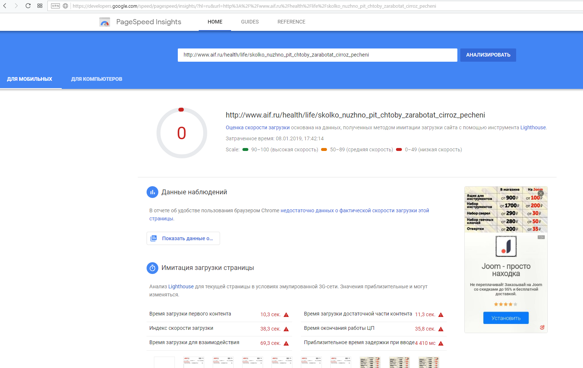Click the warning triangle next to 69,3 сек.
The width and height of the screenshot is (583, 368).
[286, 343]
